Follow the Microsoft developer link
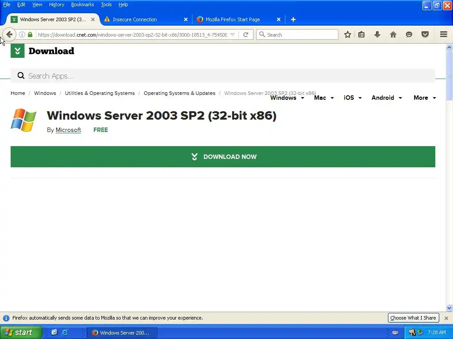The height and width of the screenshot is (339, 453). click(68, 130)
